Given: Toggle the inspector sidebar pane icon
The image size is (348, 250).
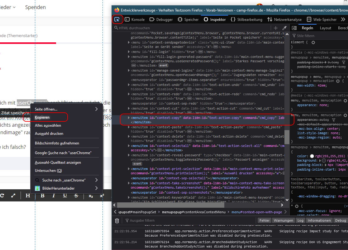Looking at the screenshot, I should pos(294,28).
